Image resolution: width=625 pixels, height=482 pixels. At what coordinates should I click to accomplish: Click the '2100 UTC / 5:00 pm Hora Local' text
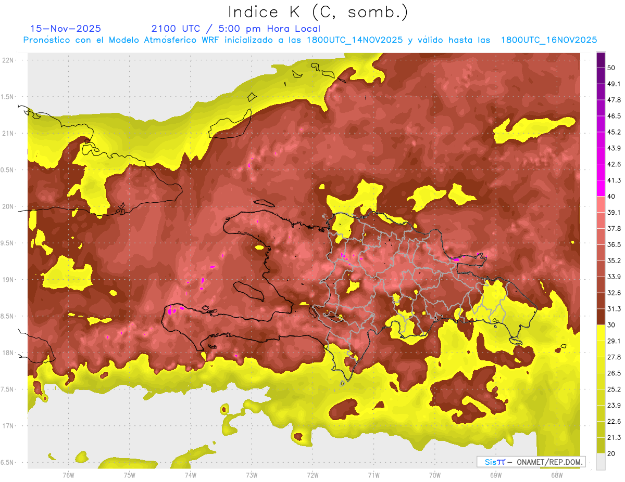(236, 29)
